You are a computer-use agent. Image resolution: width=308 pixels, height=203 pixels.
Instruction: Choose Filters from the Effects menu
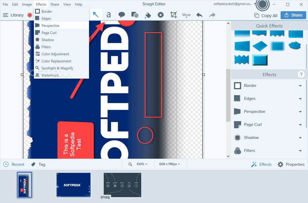[62, 47]
